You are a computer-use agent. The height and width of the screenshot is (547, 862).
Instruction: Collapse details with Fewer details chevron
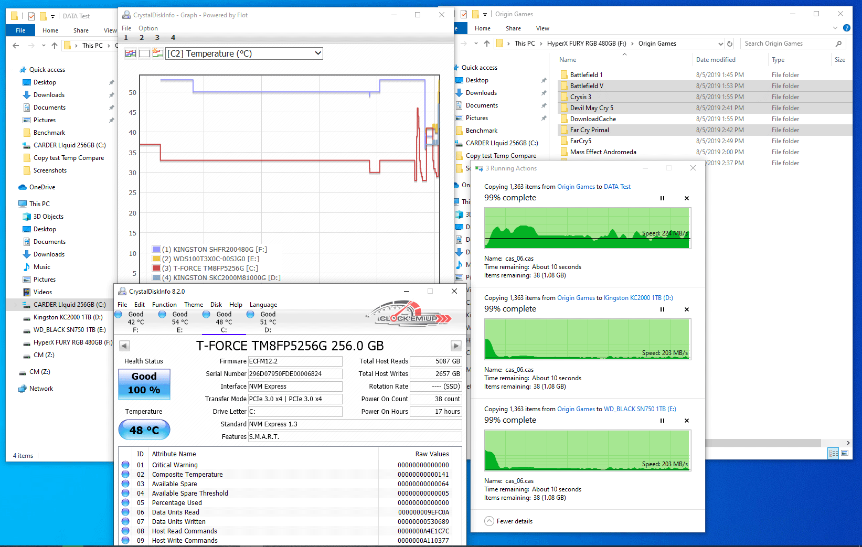pyautogui.click(x=489, y=521)
